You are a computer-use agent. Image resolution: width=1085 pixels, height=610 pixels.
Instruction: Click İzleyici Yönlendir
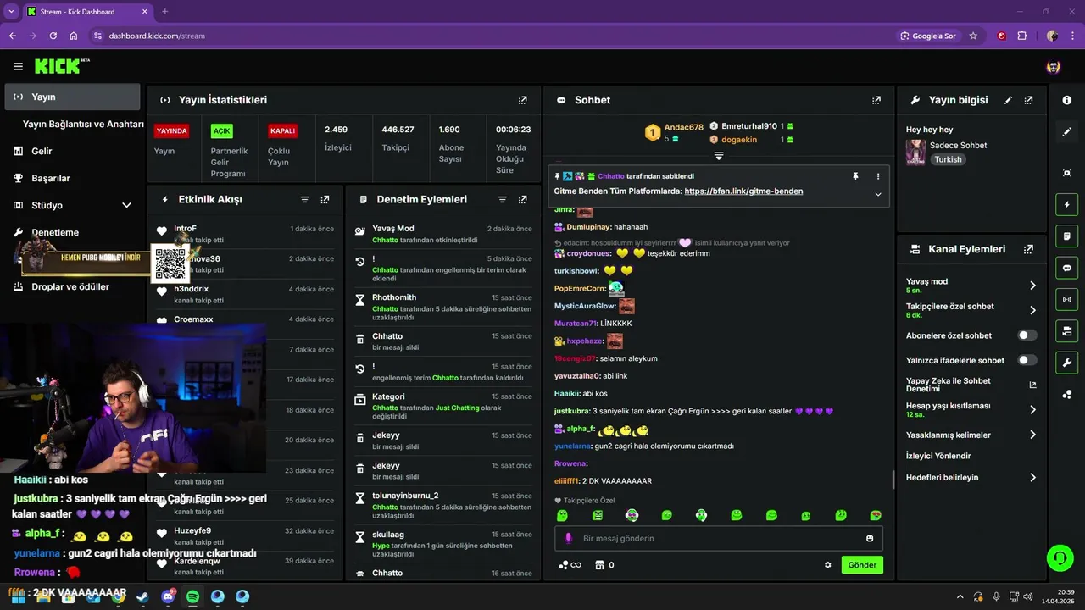click(938, 456)
